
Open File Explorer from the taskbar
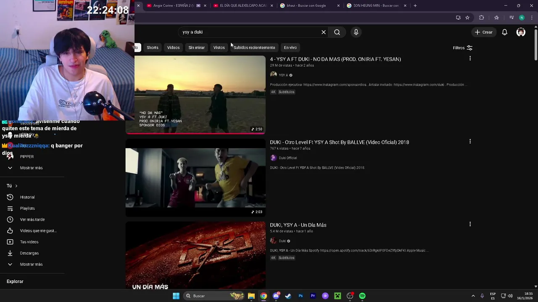[251, 296]
